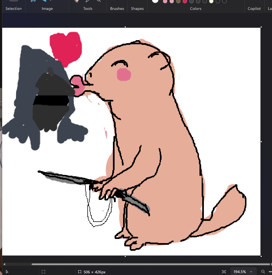Select the dark slate blue color swatch

[x=191, y=1]
